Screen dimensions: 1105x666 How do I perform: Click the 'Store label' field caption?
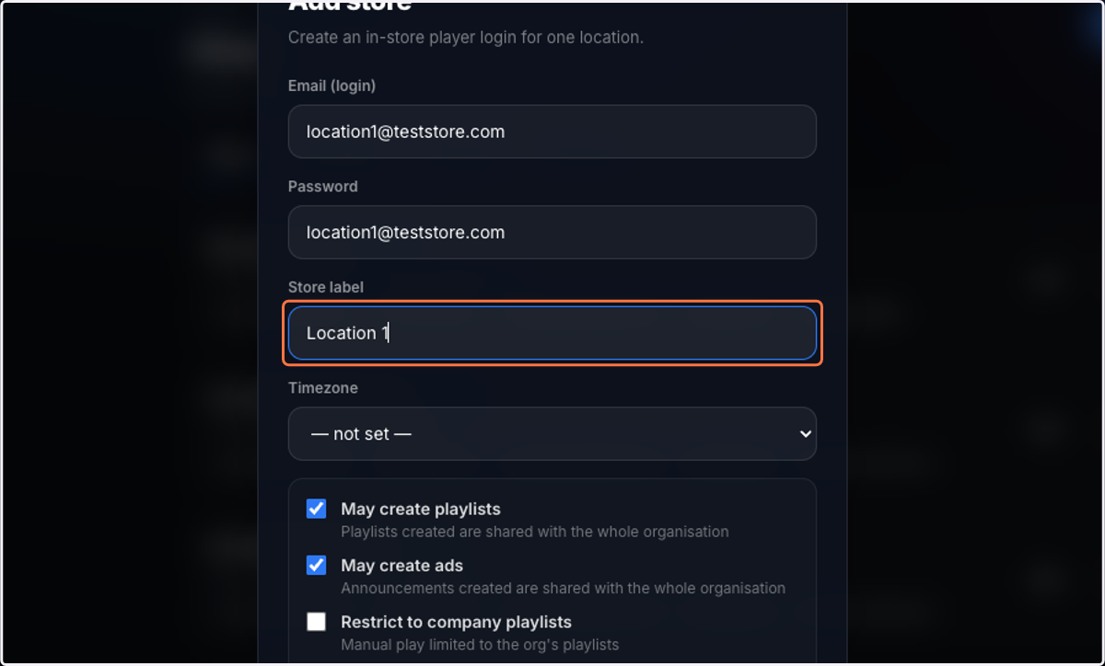(326, 287)
